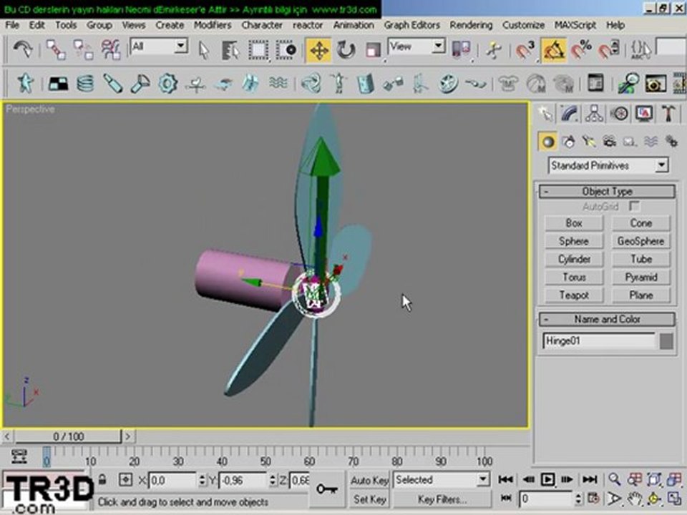Viewport: 687px width, 515px height.
Task: Click the GeoSphere primitive button
Action: 640,241
